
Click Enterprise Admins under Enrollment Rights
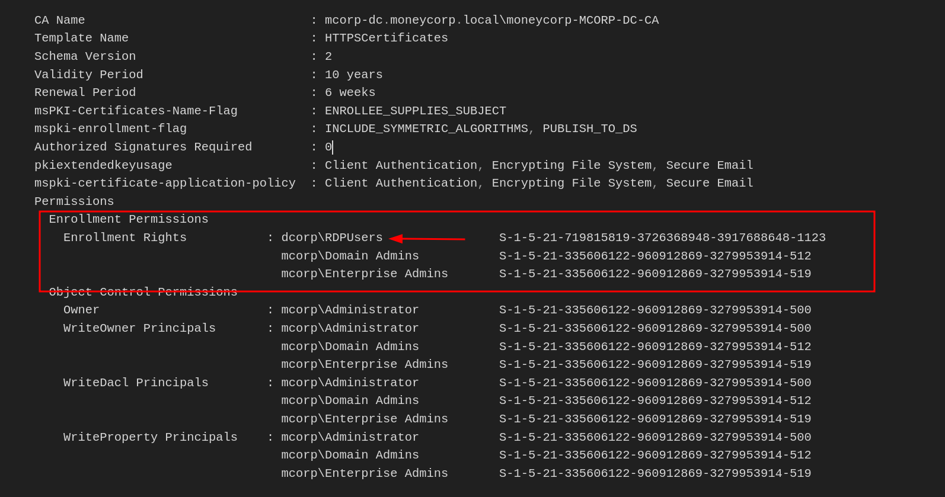coord(364,274)
